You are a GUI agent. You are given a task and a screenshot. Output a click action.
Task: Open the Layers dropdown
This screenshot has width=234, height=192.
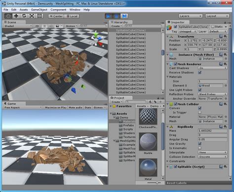(191, 16)
